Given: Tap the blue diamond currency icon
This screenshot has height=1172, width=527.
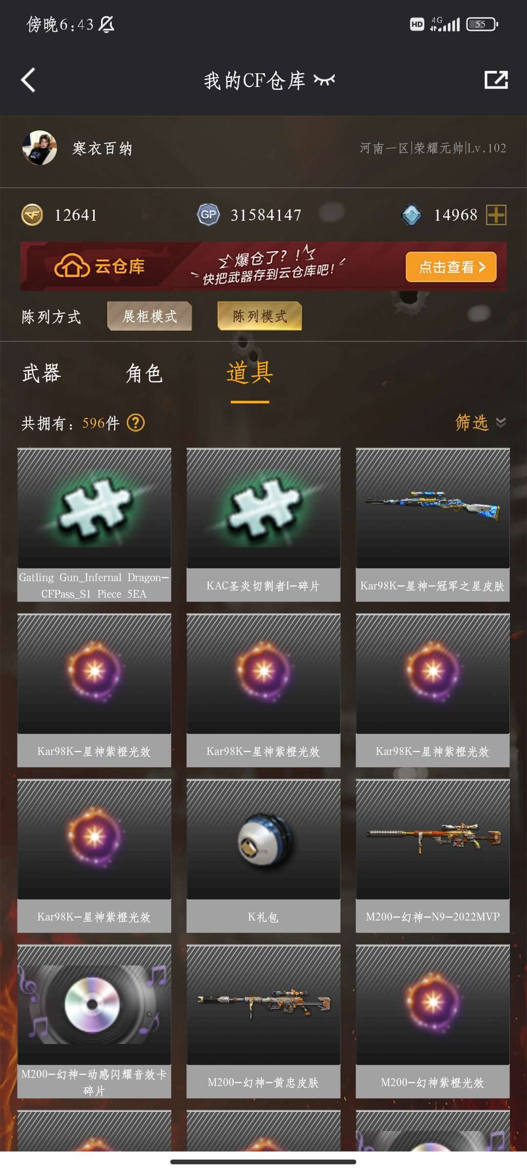Looking at the screenshot, I should (x=411, y=215).
